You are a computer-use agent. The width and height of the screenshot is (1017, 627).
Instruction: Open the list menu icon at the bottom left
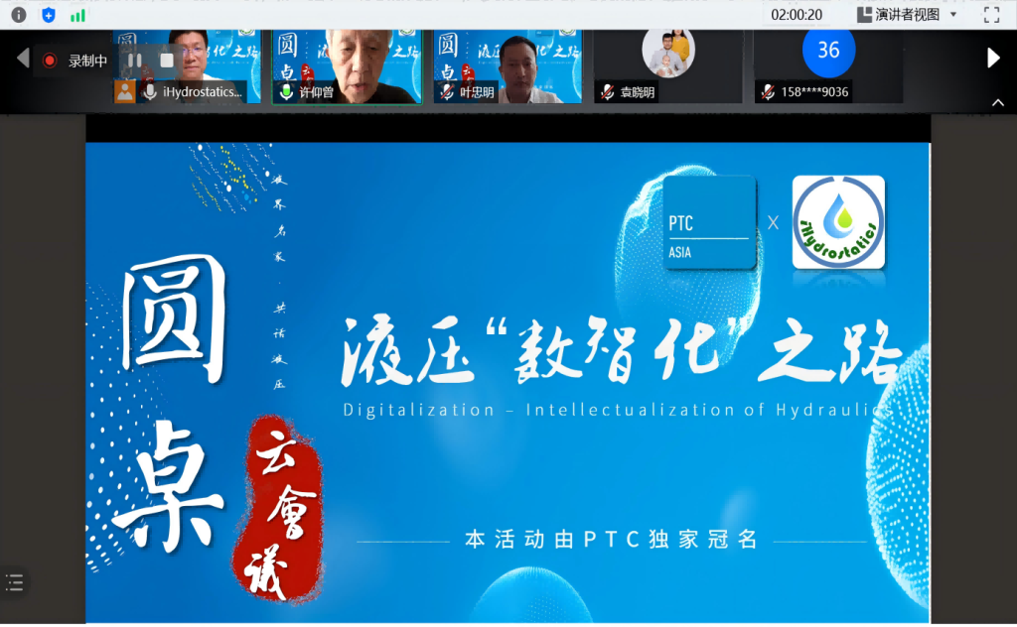[15, 582]
